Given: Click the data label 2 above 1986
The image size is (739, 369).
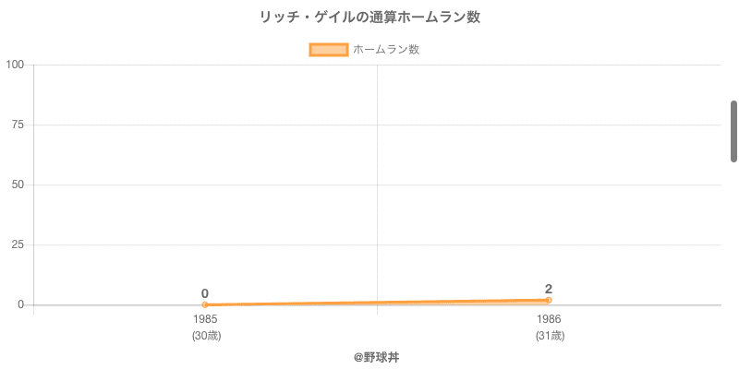Looking at the screenshot, I should 549,289.
